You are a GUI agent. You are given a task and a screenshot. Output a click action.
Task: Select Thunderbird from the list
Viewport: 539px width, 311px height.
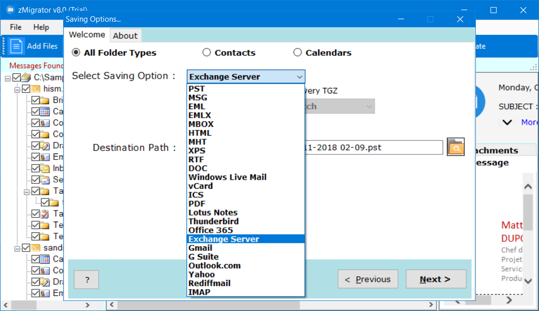(246, 221)
